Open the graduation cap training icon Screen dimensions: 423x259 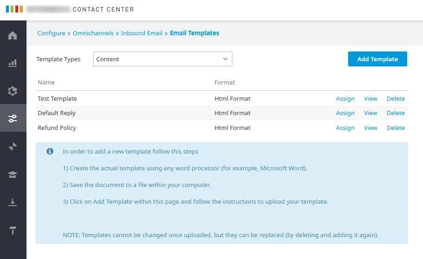[13, 175]
